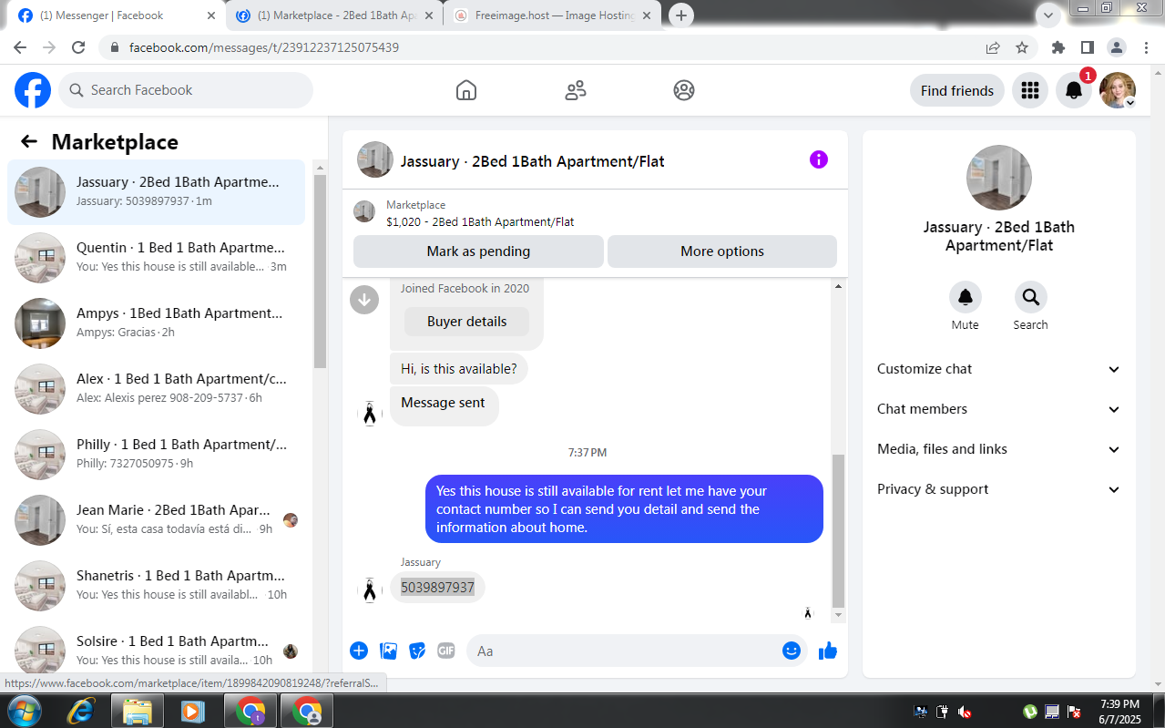Image resolution: width=1165 pixels, height=728 pixels.
Task: Toggle browser side panel icon
Action: click(x=1088, y=47)
